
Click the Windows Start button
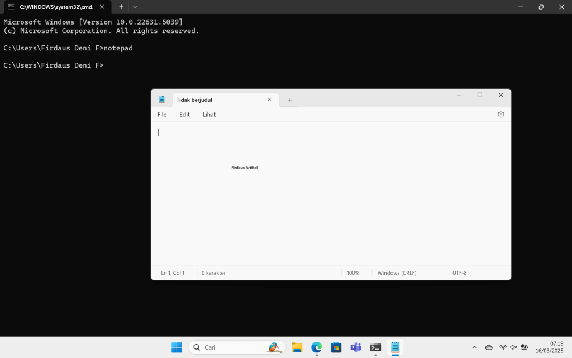177,347
